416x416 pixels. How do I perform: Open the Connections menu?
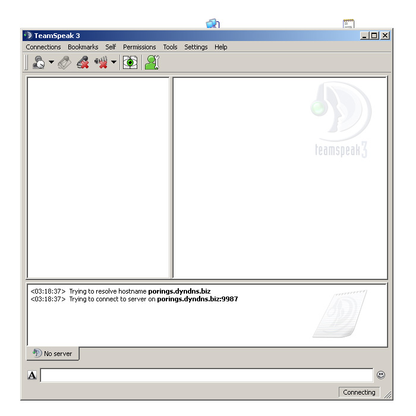pos(43,47)
